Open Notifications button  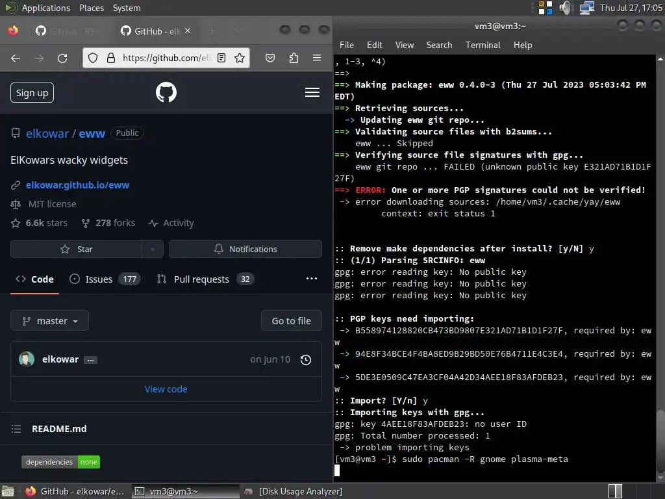(x=245, y=249)
